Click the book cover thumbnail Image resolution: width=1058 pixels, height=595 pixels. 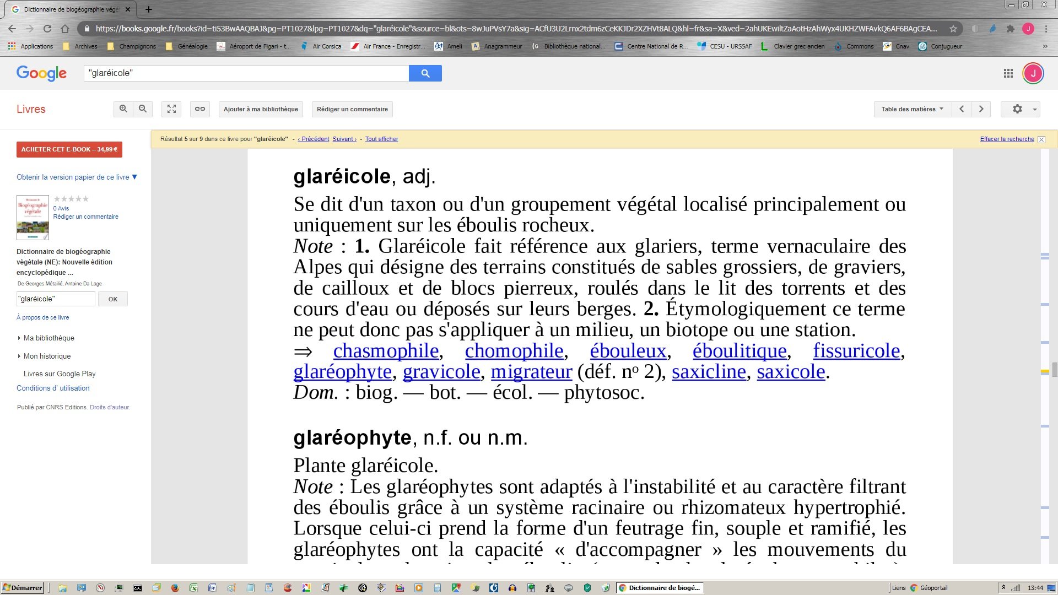33,217
